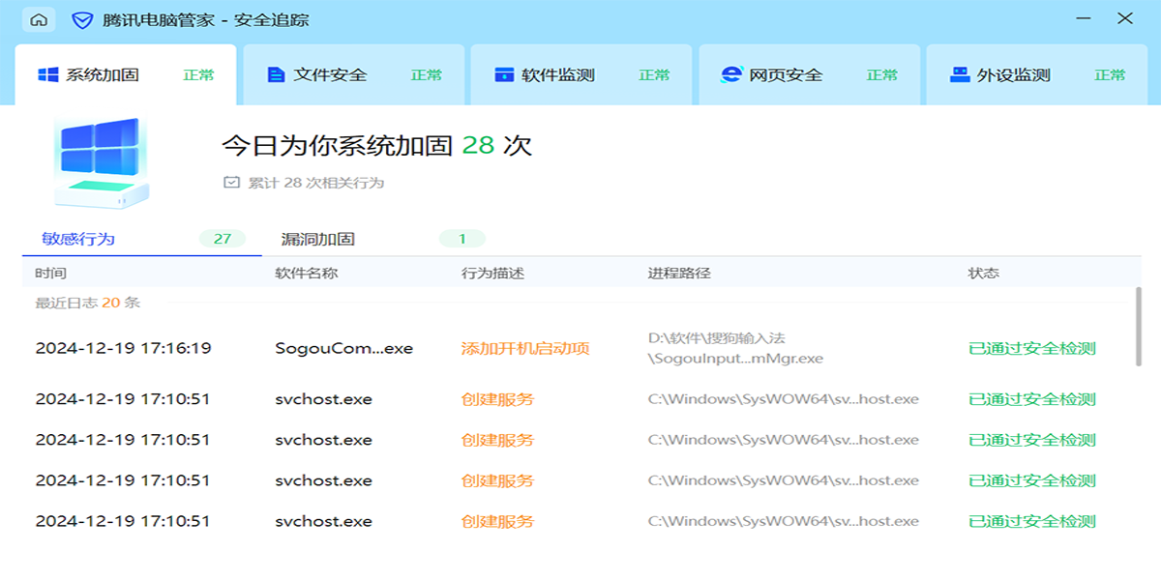Screen dimensions: 1161x580
Task: Select the SogouCom...exe log row name
Action: (x=343, y=348)
